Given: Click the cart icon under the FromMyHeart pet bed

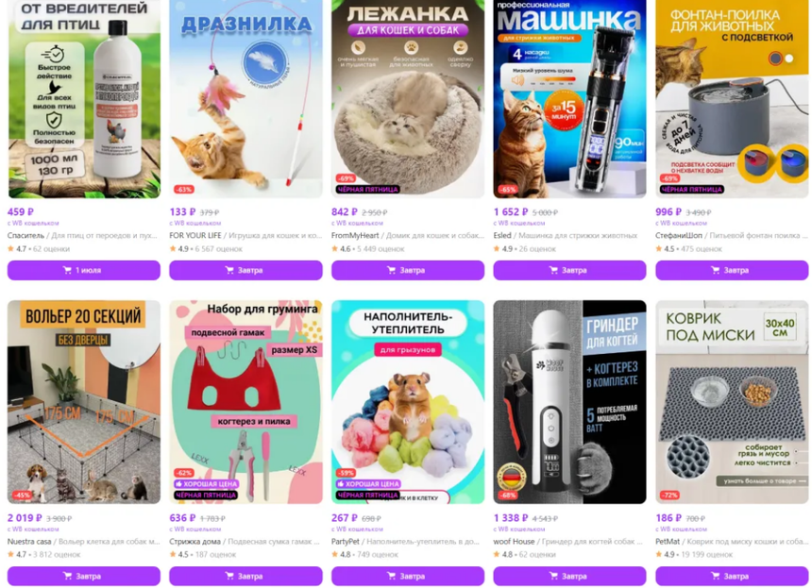Looking at the screenshot, I should click(x=392, y=270).
